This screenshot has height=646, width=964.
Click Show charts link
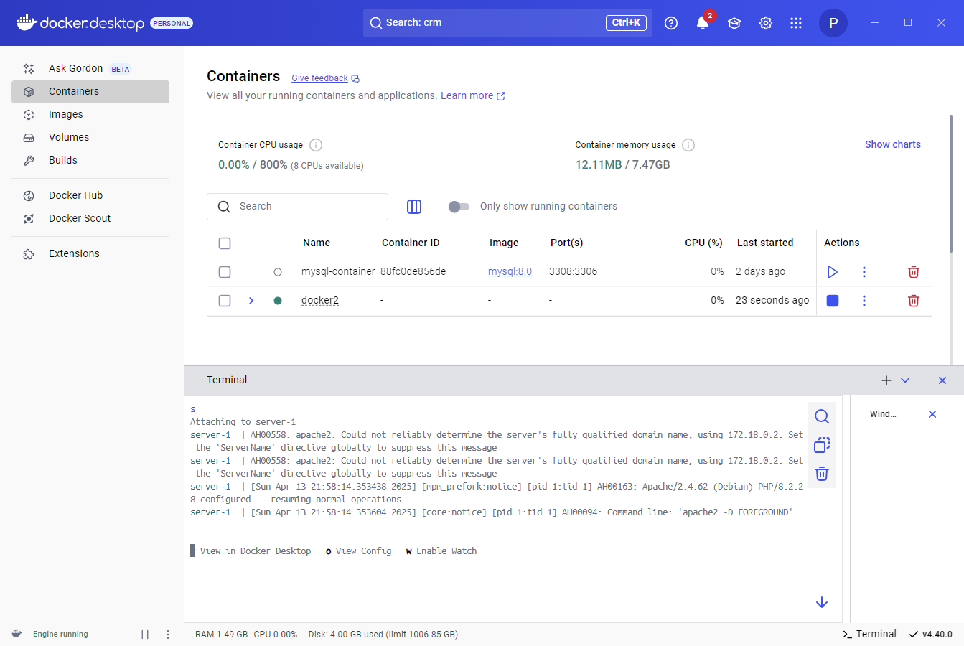[892, 144]
